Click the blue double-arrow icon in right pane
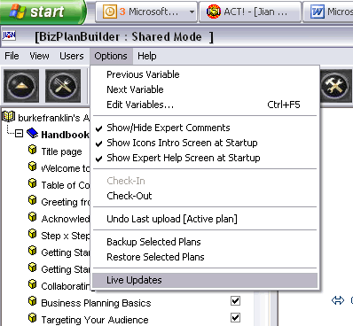 (x=338, y=300)
